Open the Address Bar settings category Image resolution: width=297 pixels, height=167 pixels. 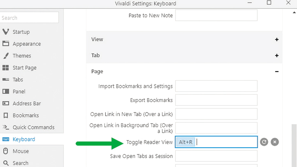27,103
